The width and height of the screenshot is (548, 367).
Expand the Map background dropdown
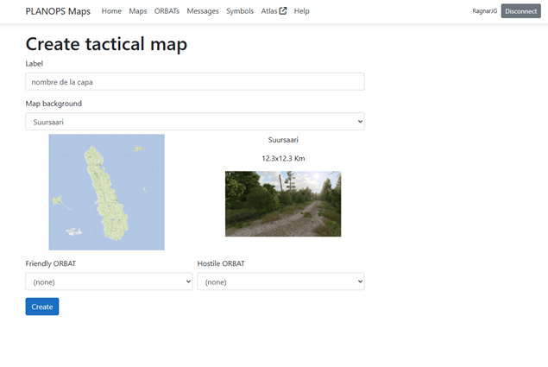coord(195,122)
